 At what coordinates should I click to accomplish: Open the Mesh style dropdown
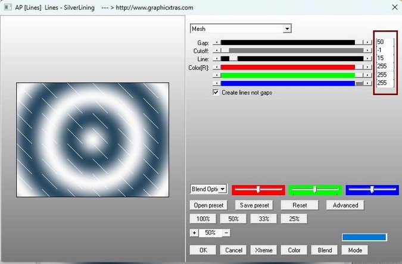point(287,29)
